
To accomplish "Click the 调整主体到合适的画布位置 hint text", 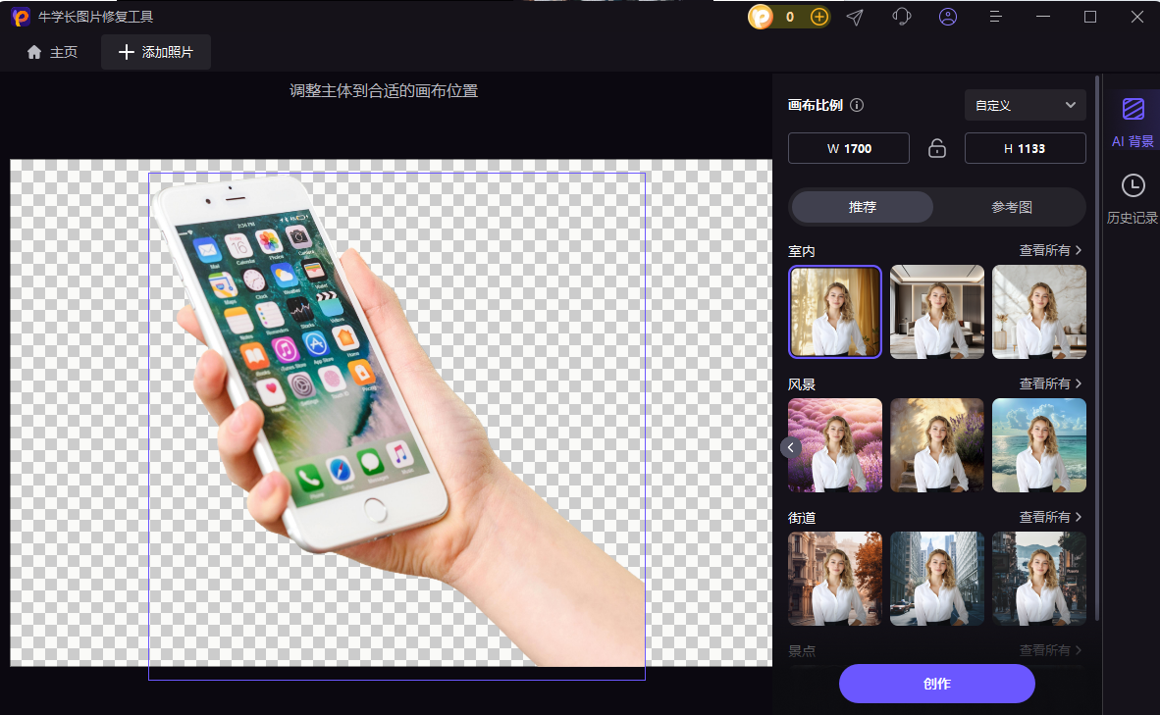I will click(x=384, y=91).
